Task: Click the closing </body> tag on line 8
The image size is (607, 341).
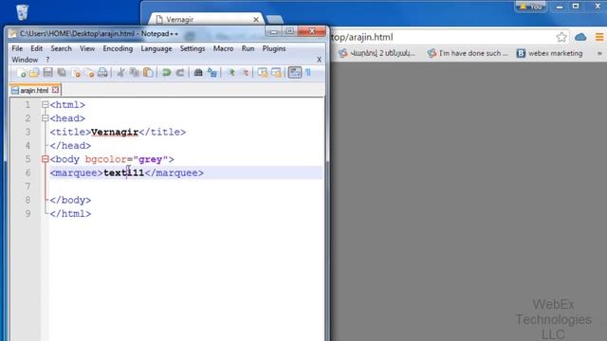Action: click(x=70, y=200)
